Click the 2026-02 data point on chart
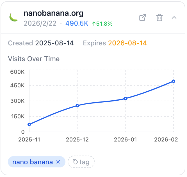Image resolution: width=187 pixels, height=177 pixels. pos(174,81)
